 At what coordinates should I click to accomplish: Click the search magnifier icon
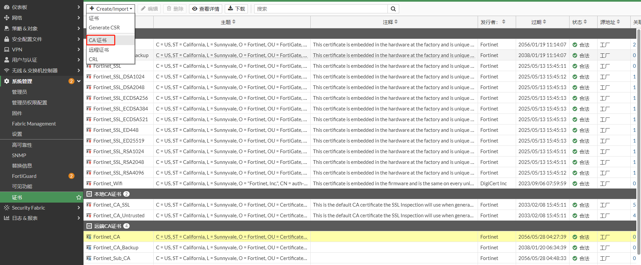click(x=393, y=9)
